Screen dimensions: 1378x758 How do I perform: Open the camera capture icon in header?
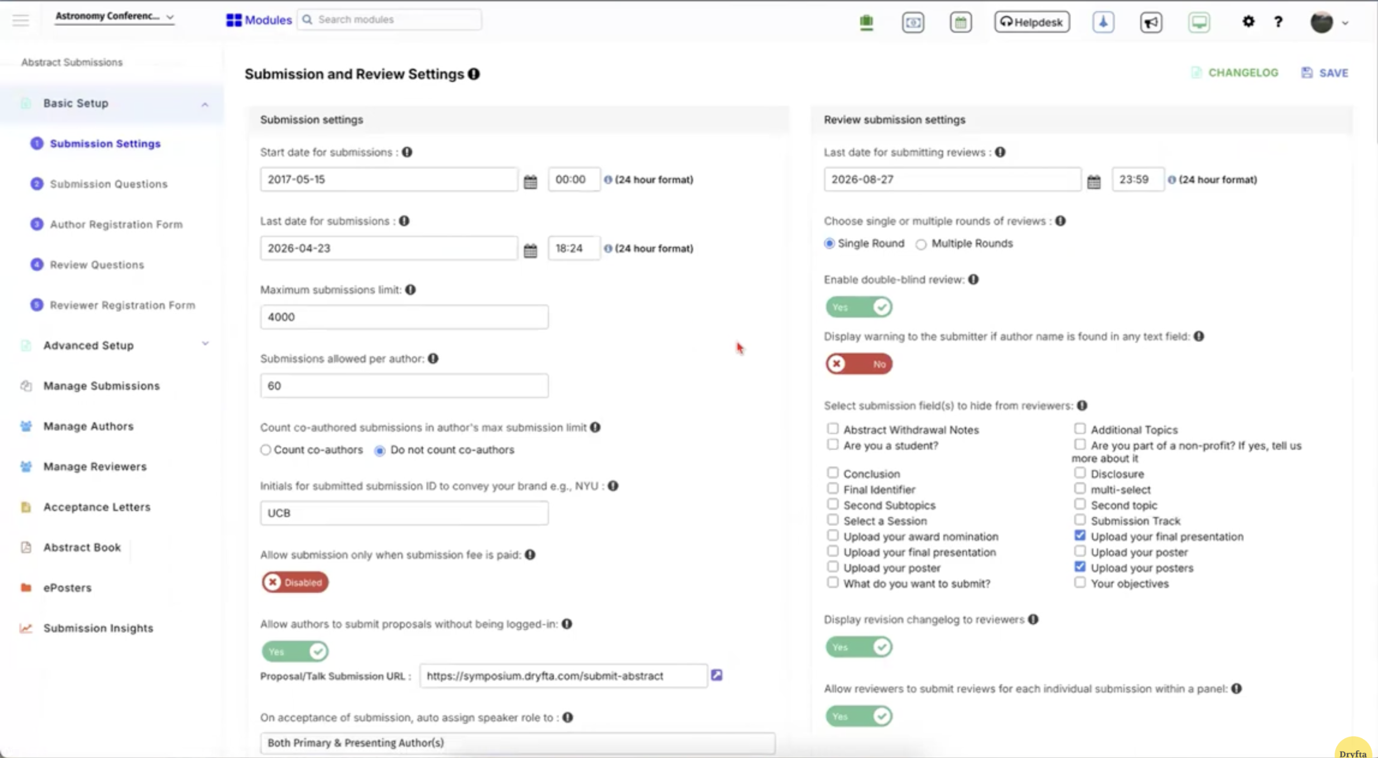click(x=913, y=23)
